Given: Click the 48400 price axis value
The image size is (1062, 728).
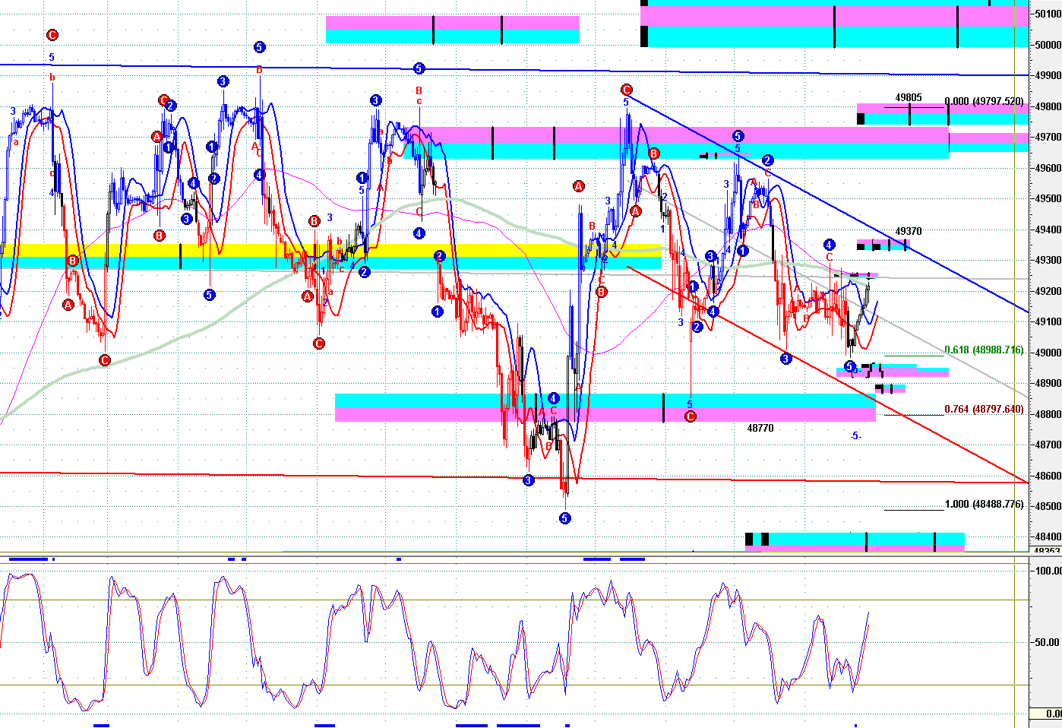Looking at the screenshot, I should click(1048, 537).
